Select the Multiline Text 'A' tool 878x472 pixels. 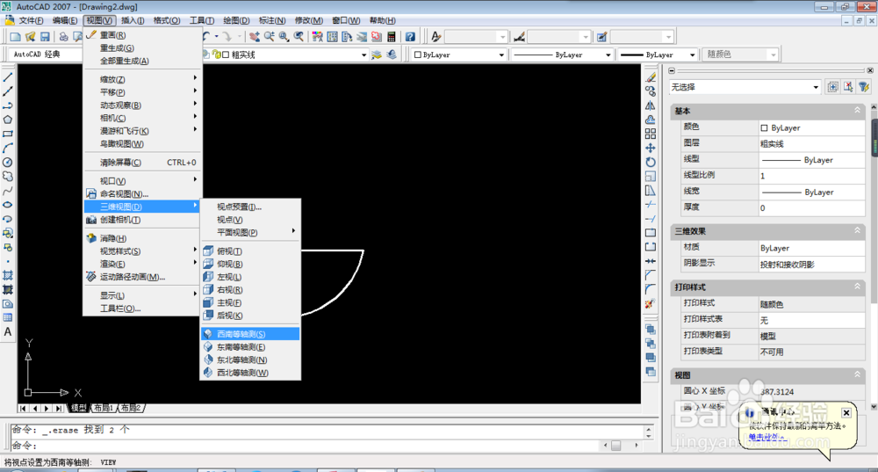pyautogui.click(x=8, y=332)
